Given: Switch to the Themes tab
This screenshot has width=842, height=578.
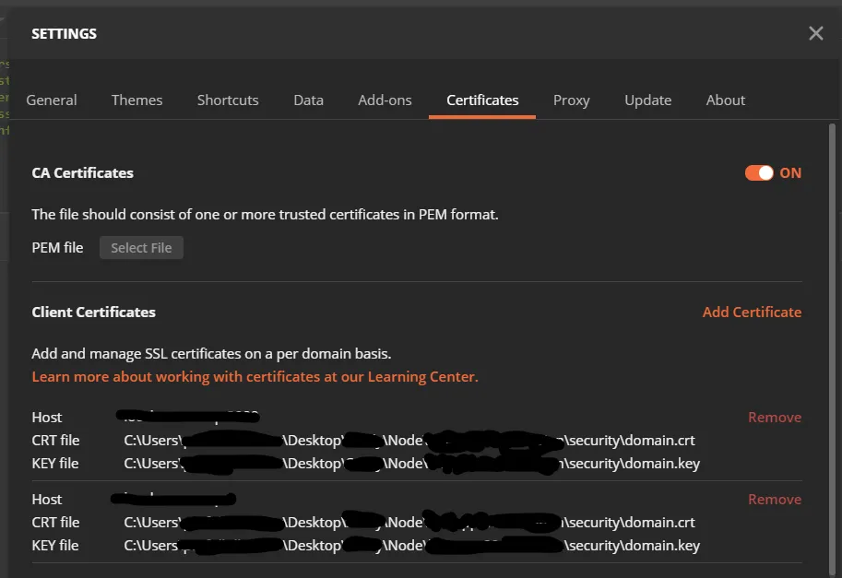Looking at the screenshot, I should pos(136,100).
